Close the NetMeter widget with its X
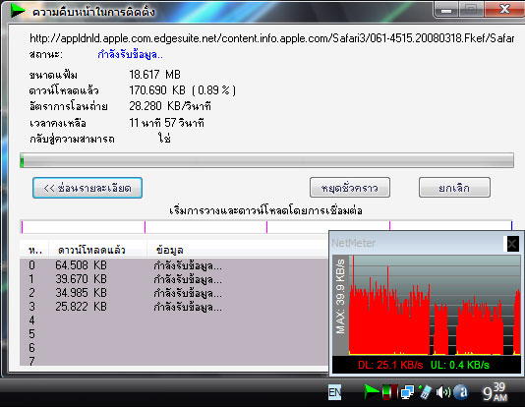Viewport: 525px width, 407px height. 512,244
